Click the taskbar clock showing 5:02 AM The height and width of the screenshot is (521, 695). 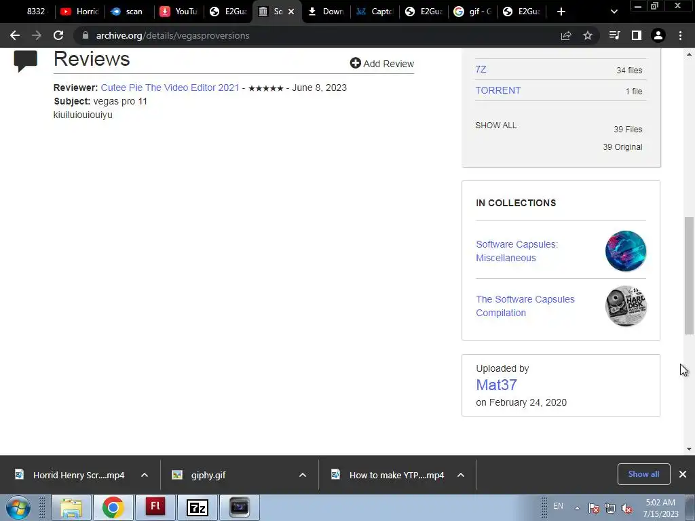(x=660, y=507)
